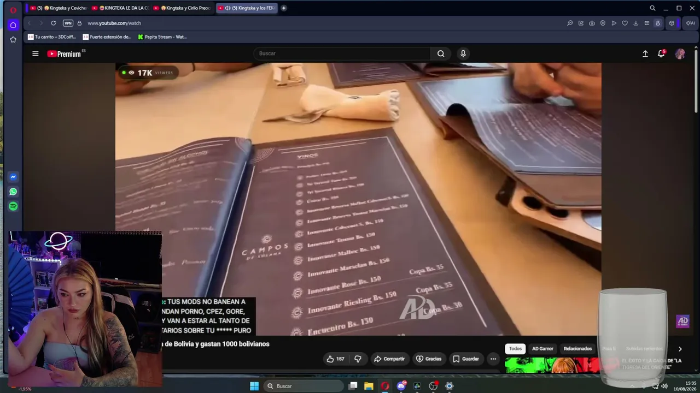Select the Kingteka y los FEK tab

click(246, 8)
